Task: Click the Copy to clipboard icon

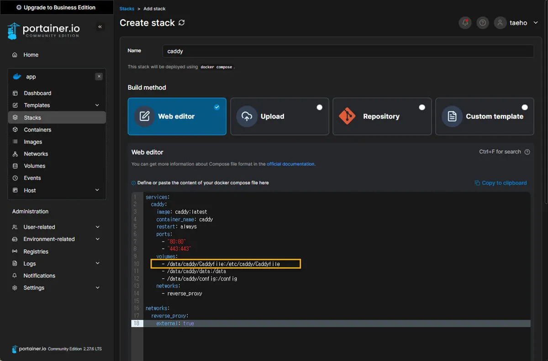Action: tap(477, 183)
